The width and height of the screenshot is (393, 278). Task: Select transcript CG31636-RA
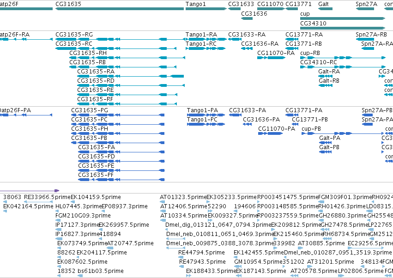pyautogui.click(x=247, y=48)
